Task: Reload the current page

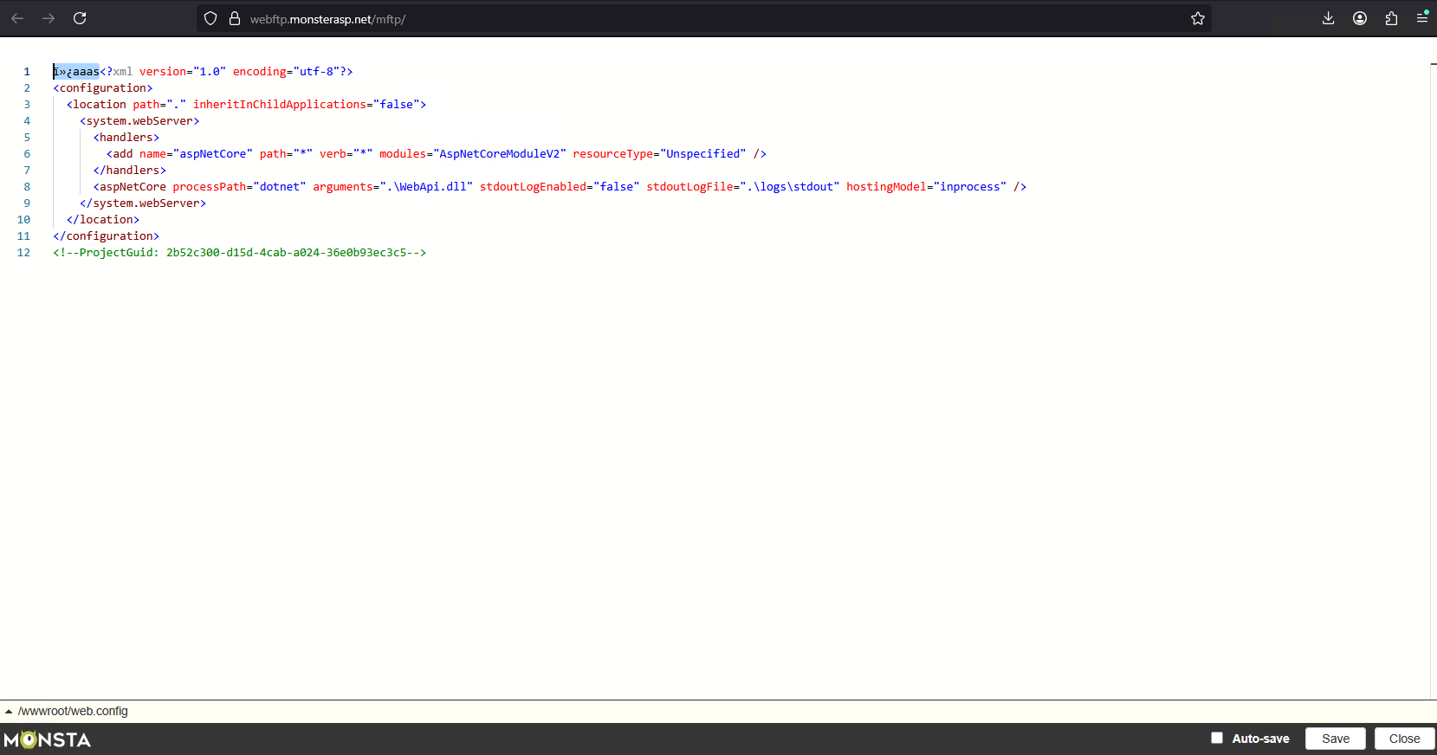Action: tap(80, 18)
